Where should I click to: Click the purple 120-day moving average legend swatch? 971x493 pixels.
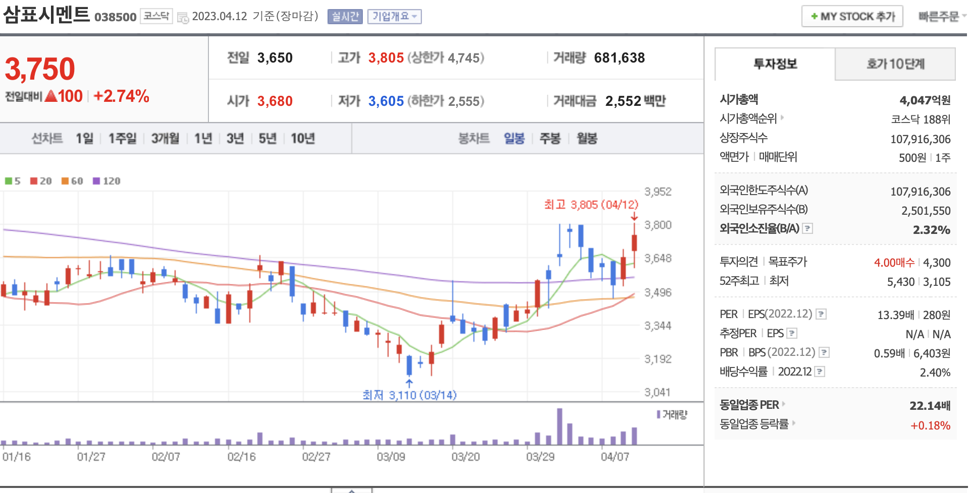coord(96,181)
